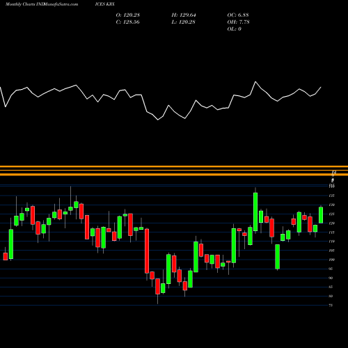Click the open value 'O: 120.28'

128,15
